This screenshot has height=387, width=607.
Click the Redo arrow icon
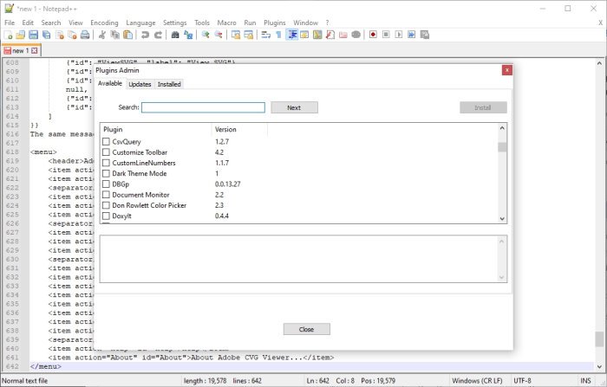point(158,35)
